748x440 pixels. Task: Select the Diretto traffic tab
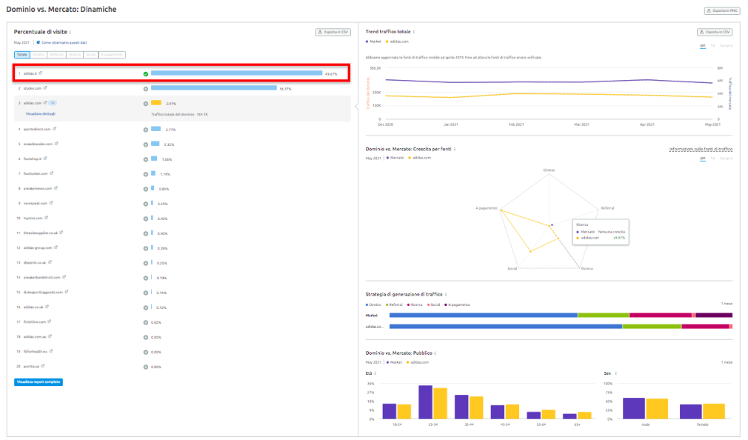39,54
